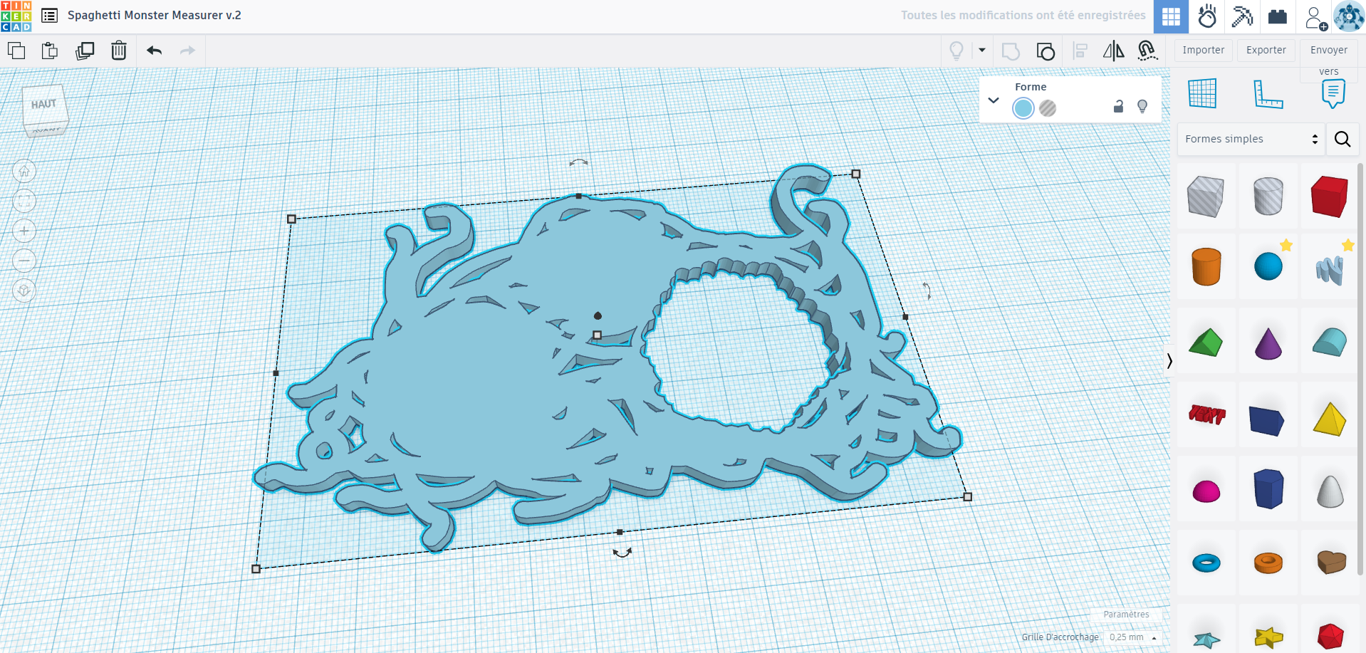Click the Ruler tool icon
This screenshot has height=653, width=1366.
(1268, 94)
